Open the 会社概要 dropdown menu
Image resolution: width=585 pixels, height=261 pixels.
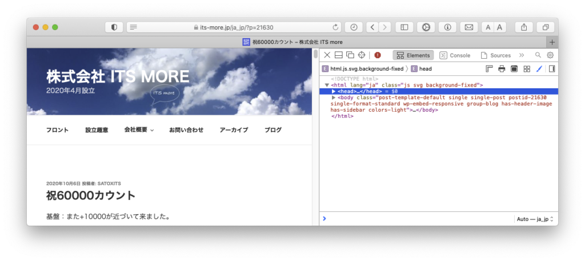tap(139, 130)
